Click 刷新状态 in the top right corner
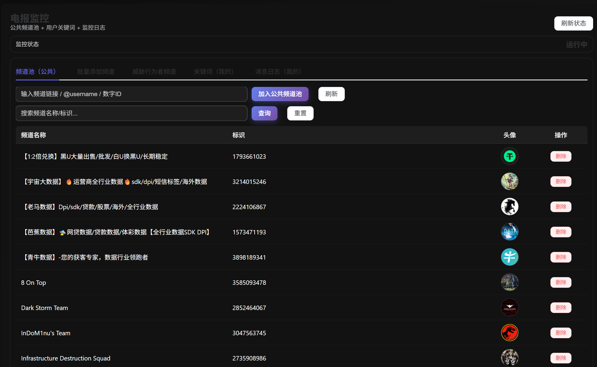Screen dimensions: 597x367 [573, 23]
